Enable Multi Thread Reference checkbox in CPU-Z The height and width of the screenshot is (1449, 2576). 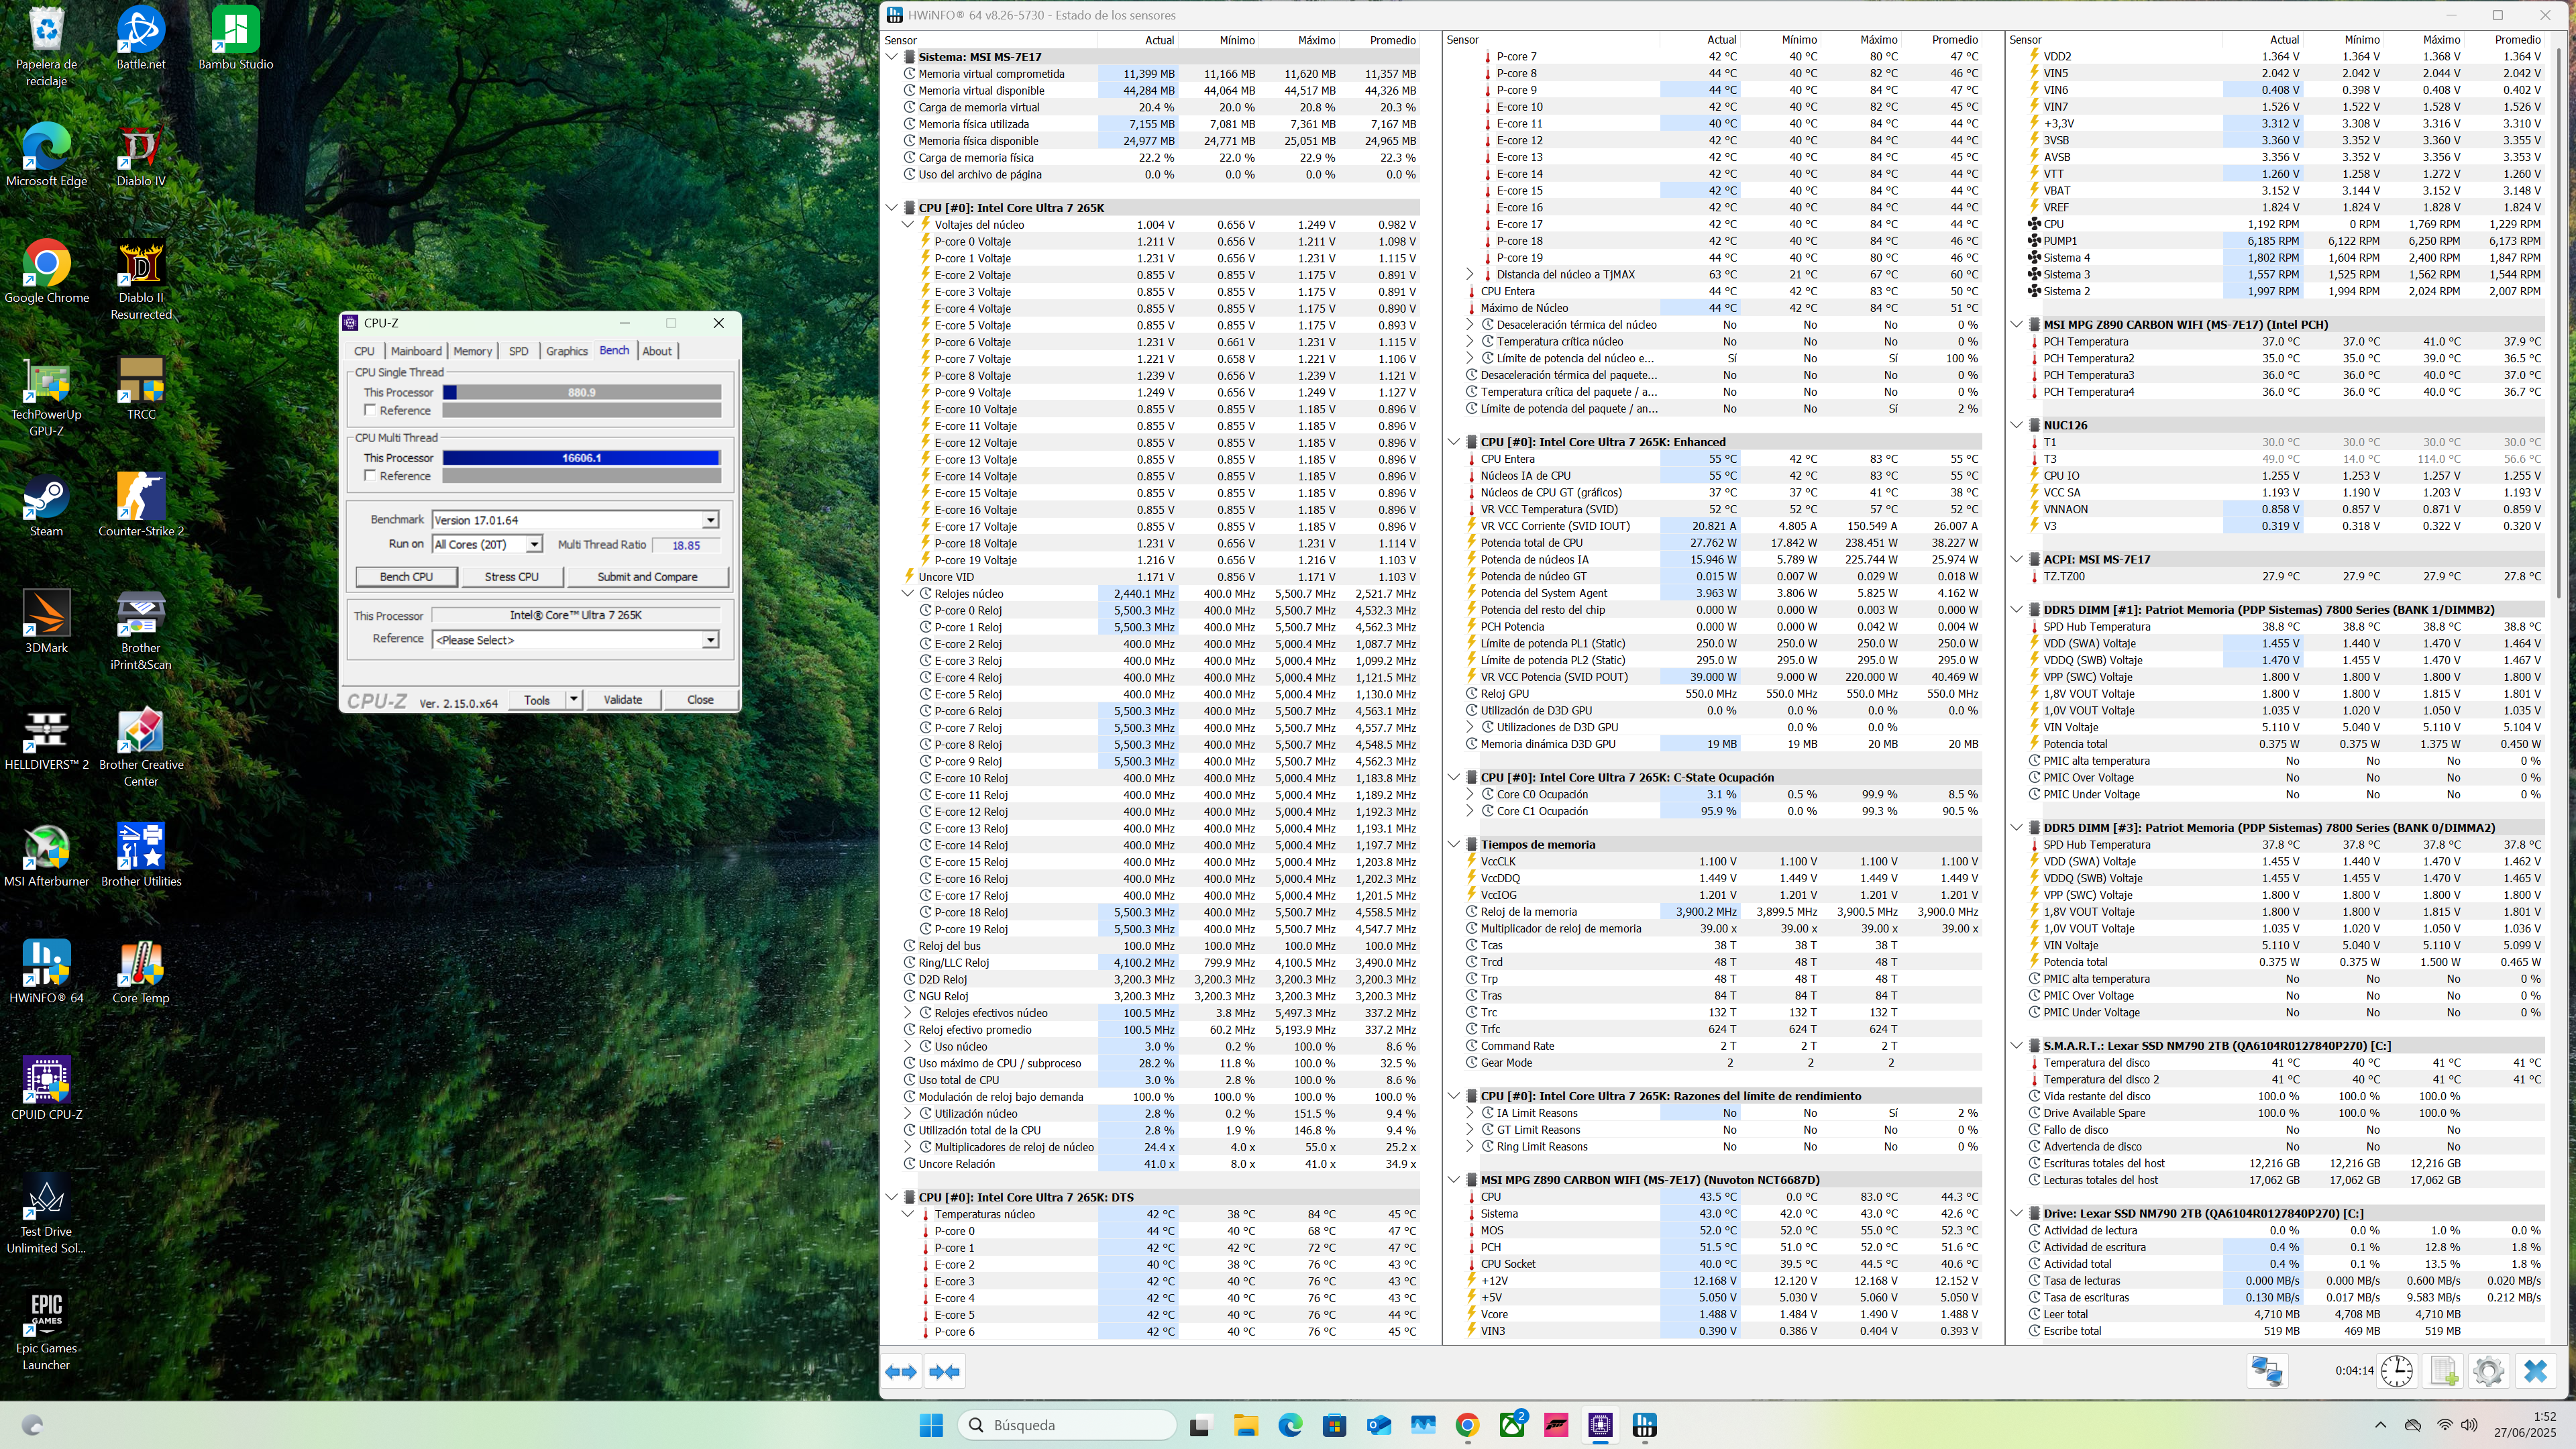370,476
